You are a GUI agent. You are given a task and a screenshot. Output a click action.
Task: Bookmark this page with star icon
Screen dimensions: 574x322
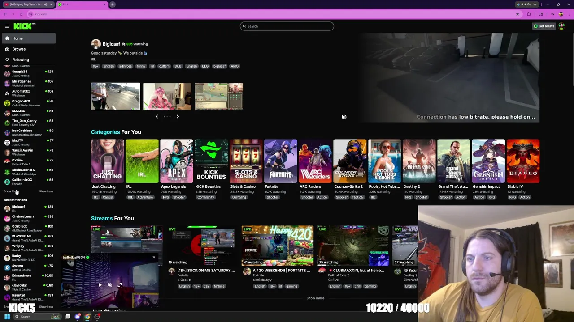517,14
